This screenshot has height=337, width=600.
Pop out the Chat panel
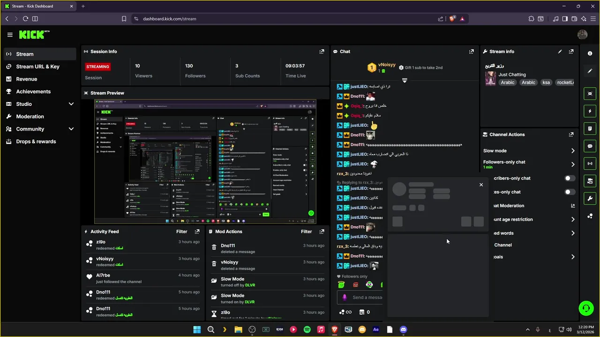pyautogui.click(x=471, y=51)
